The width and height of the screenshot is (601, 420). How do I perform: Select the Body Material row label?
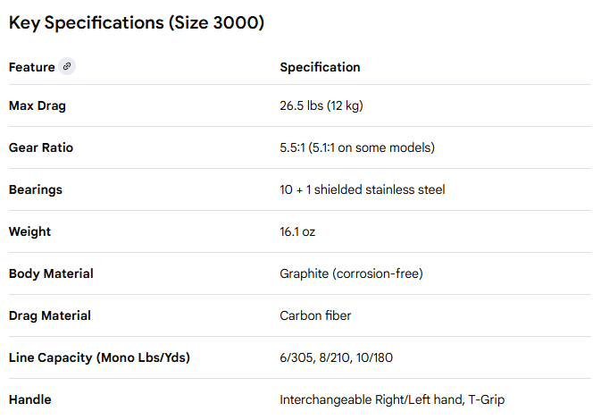click(51, 274)
